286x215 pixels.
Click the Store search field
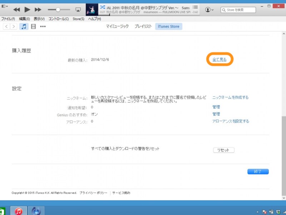[238, 10]
